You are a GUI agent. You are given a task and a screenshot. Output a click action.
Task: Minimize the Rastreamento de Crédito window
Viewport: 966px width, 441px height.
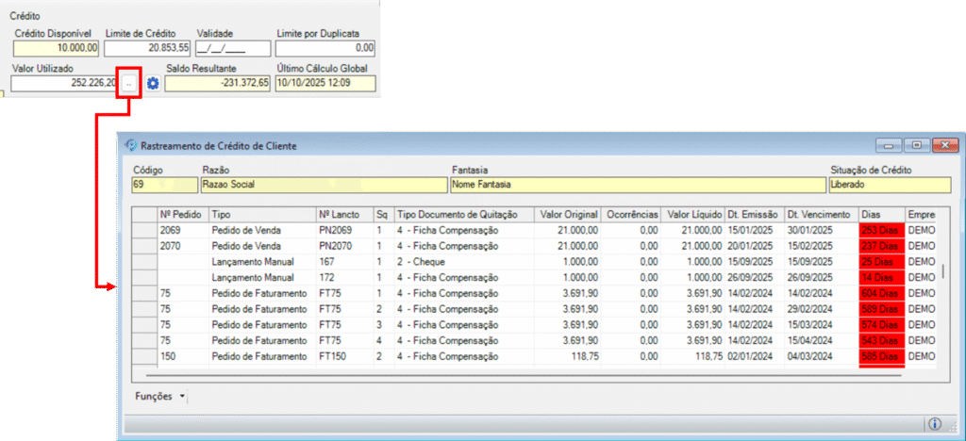point(888,145)
